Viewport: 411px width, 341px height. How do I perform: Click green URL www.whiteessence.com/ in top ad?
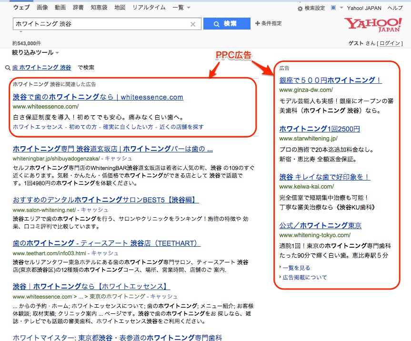tap(46, 107)
